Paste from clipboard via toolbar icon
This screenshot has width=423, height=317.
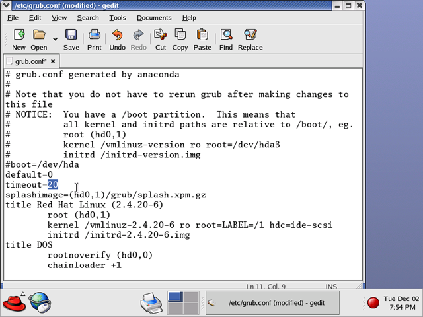tap(202, 39)
